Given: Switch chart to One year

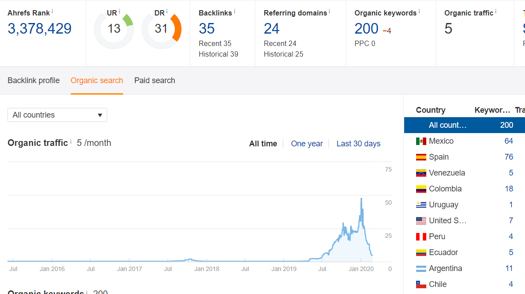Looking at the screenshot, I should (x=307, y=144).
